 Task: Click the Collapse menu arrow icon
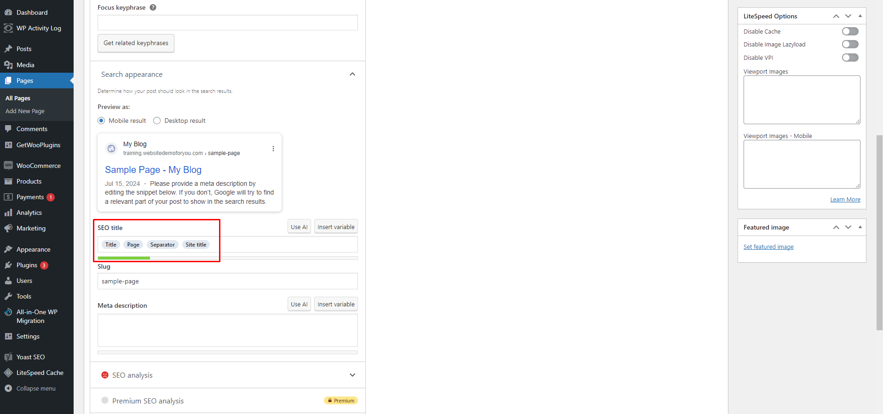[x=8, y=388]
